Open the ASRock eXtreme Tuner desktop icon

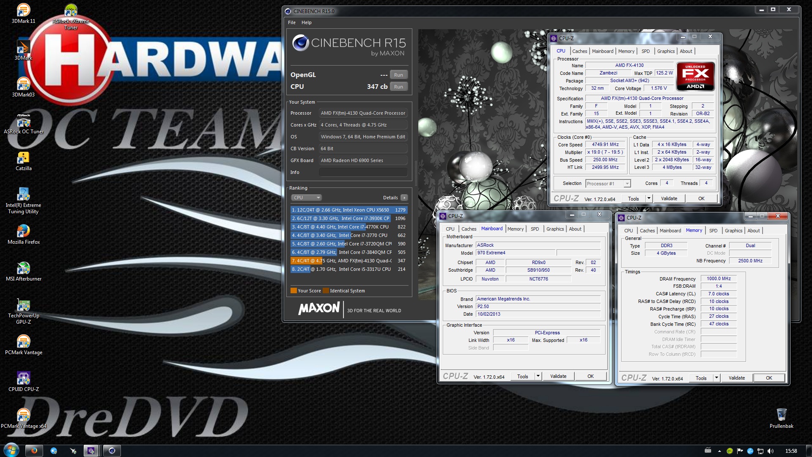(71, 17)
